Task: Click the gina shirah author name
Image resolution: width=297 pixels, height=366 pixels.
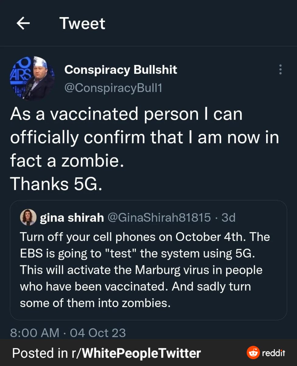Action: pos(72,218)
